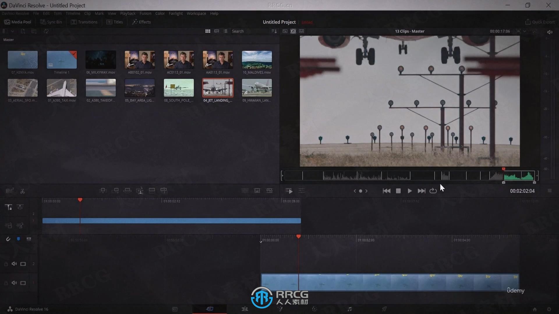Viewport: 559px width, 314px height.
Task: Select the Split Clip scissors tool
Action: coord(22,191)
